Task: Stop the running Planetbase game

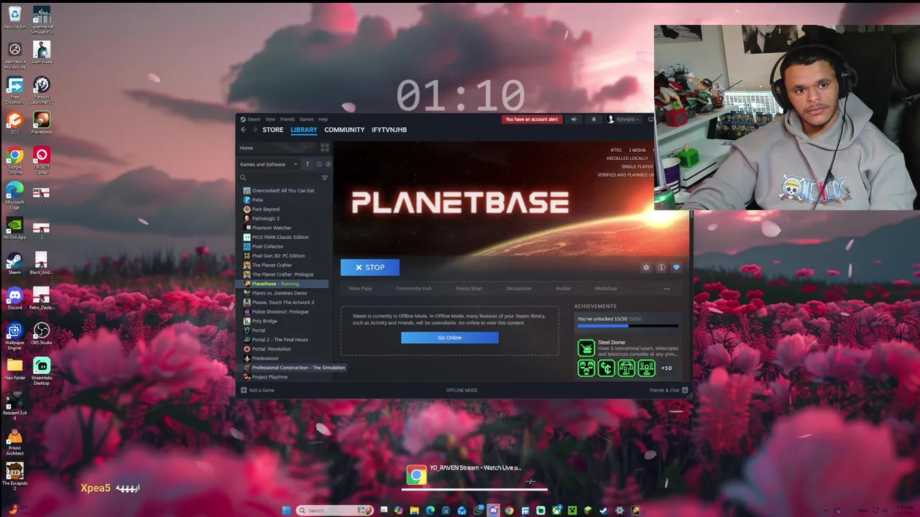Action: click(370, 267)
